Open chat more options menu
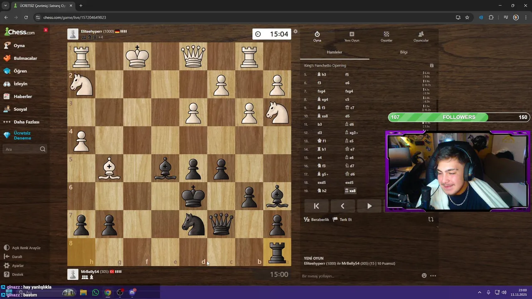 click(433, 275)
